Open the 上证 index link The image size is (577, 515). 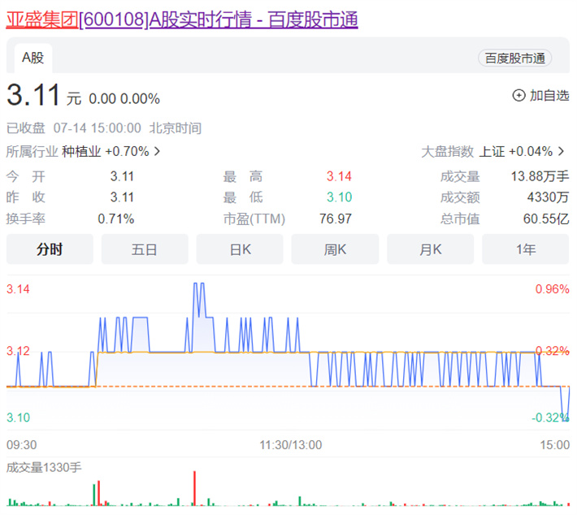(x=492, y=151)
